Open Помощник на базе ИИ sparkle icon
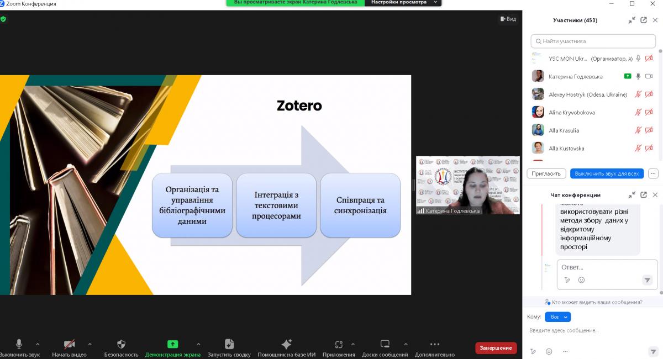Image resolution: width=663 pixels, height=359 pixels. click(286, 344)
